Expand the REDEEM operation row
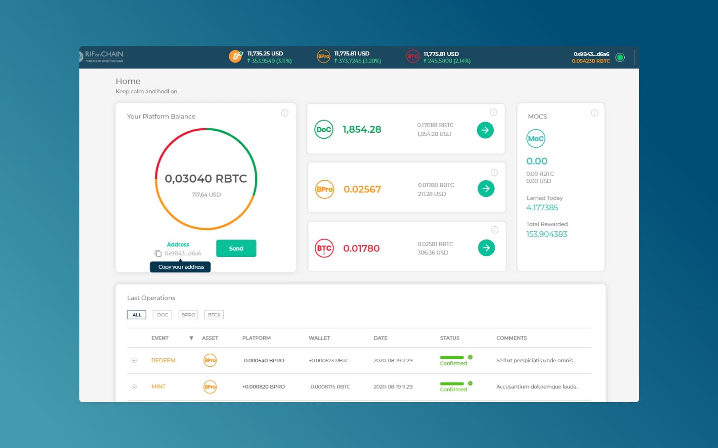This screenshot has height=448, width=718. click(x=134, y=360)
